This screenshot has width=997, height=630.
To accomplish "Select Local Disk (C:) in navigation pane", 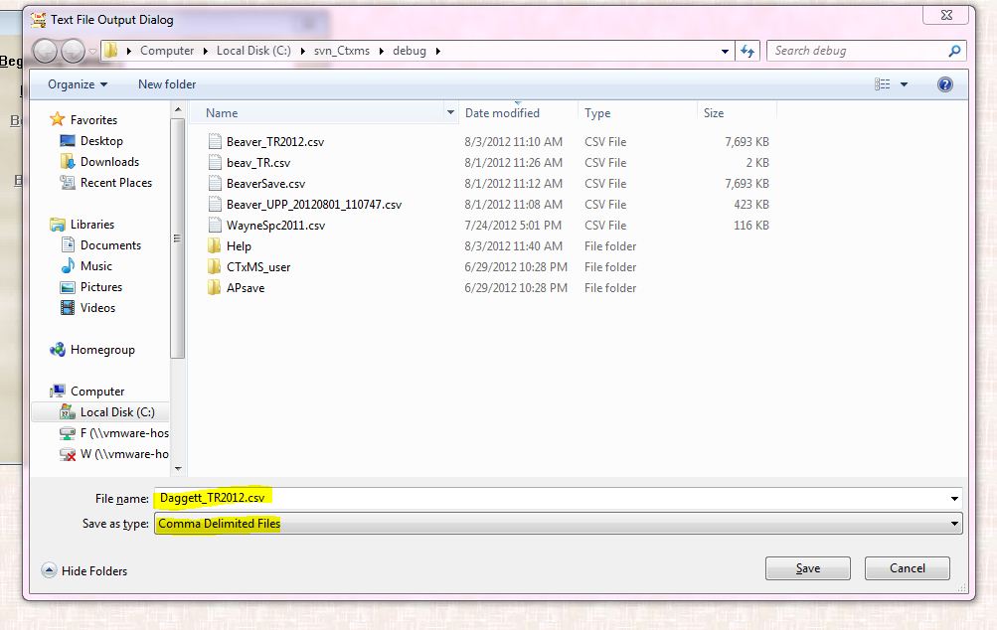I will [116, 412].
